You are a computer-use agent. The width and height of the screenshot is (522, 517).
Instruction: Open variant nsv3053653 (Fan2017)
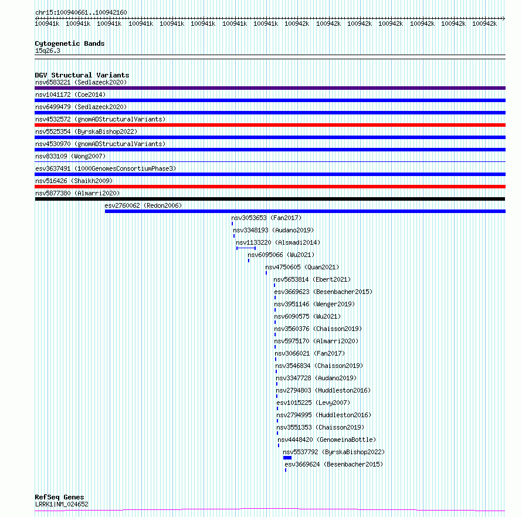click(x=266, y=218)
